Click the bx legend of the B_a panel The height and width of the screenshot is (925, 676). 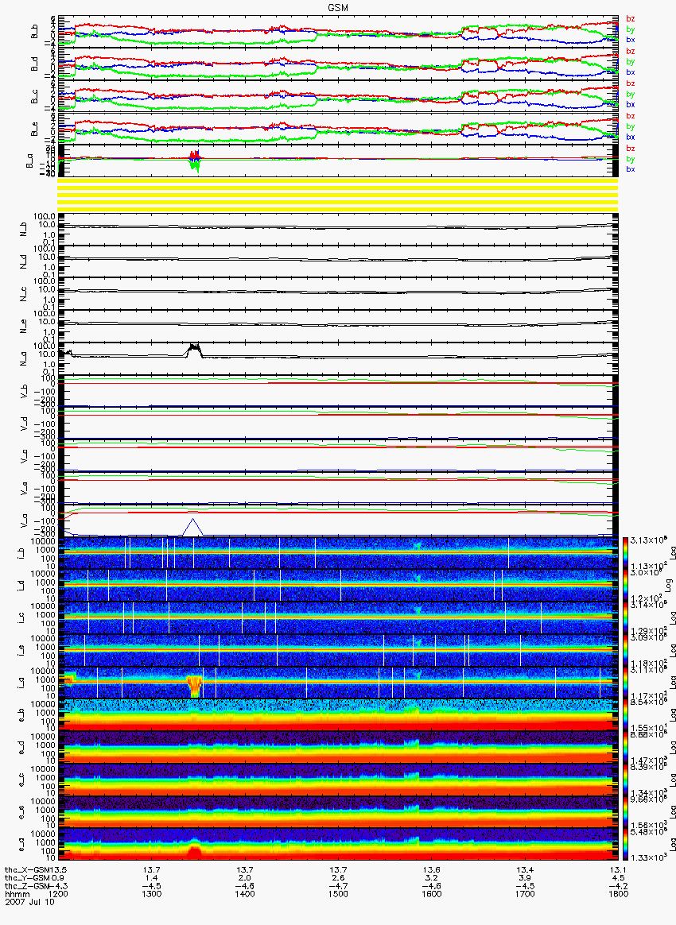pos(630,169)
